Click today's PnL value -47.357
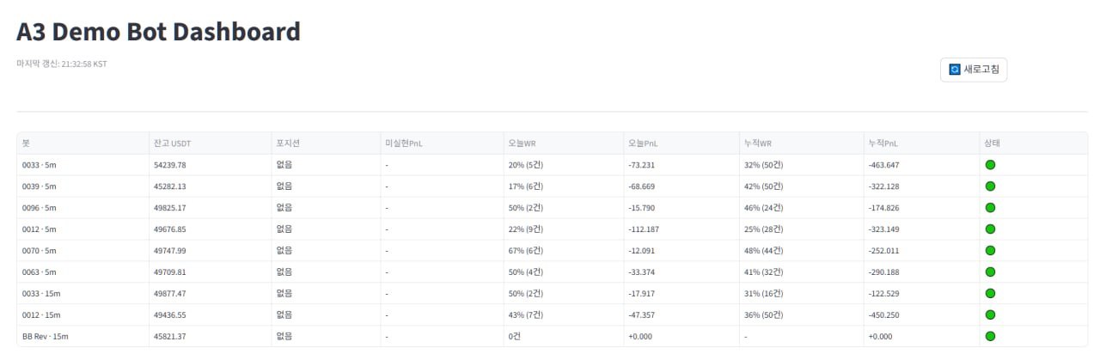This screenshot has height=360, width=1100. (x=642, y=315)
